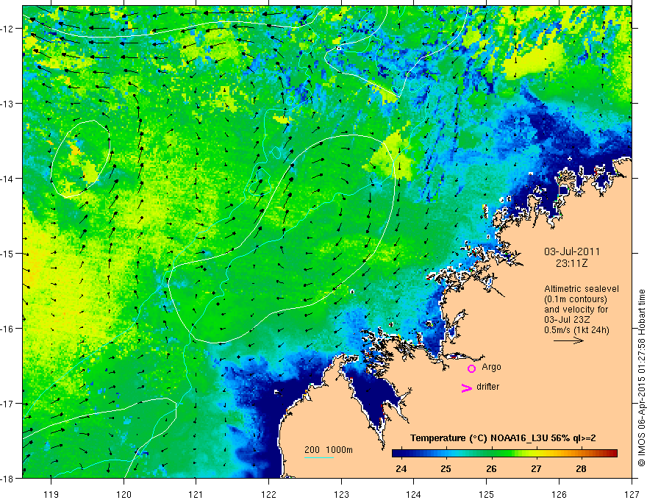Image resolution: width=647 pixels, height=500 pixels.
Task: Click longitude axis label 127
Action: [x=632, y=494]
